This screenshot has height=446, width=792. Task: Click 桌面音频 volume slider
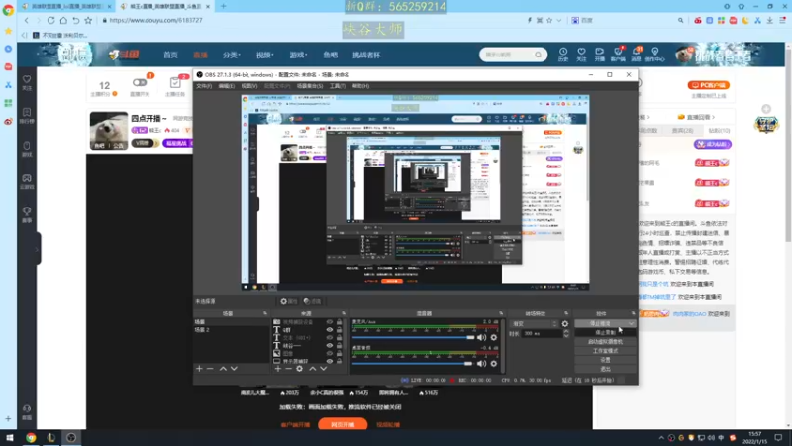(x=413, y=363)
